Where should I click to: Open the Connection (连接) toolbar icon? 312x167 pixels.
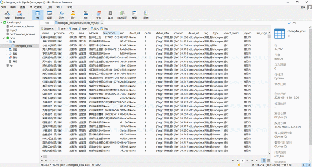7,15
